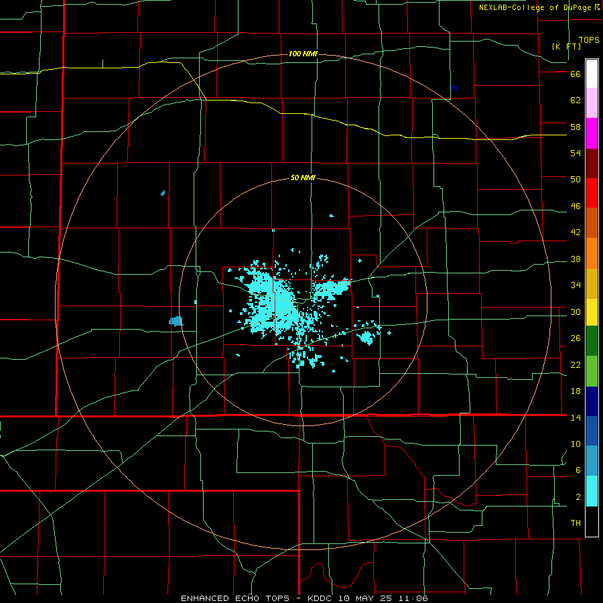
Task: Click the TH threshold legend label
Action: tap(576, 523)
